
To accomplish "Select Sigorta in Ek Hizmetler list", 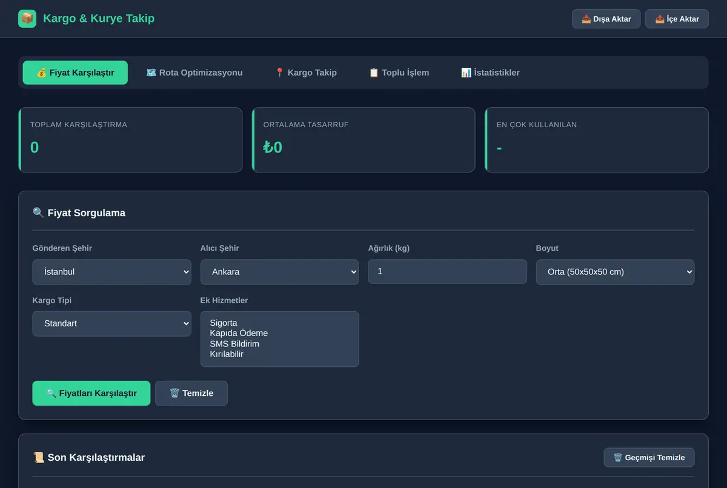I will (x=279, y=323).
